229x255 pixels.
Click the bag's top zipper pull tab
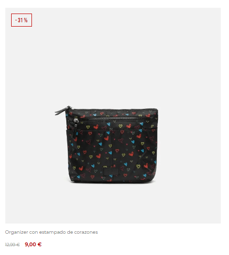pyautogui.click(x=63, y=110)
